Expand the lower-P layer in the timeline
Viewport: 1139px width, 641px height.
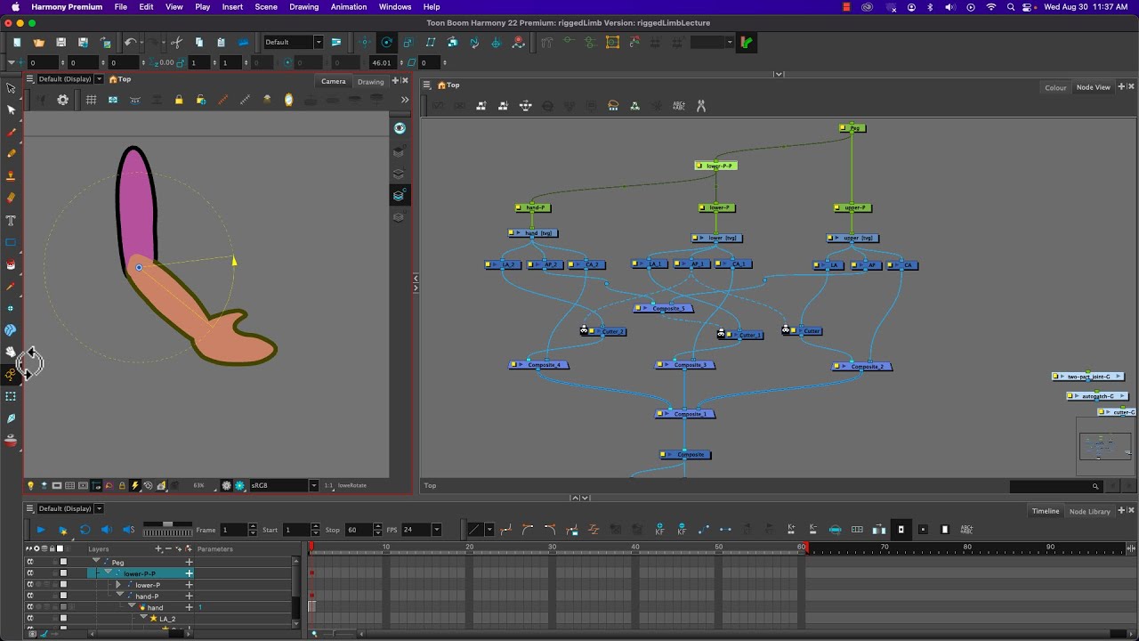[118, 585]
